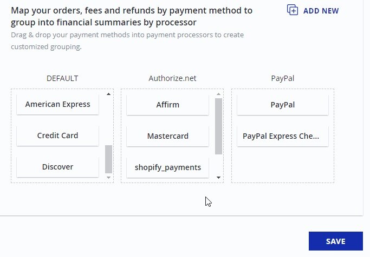Click the Discover payment method card

coord(57,167)
